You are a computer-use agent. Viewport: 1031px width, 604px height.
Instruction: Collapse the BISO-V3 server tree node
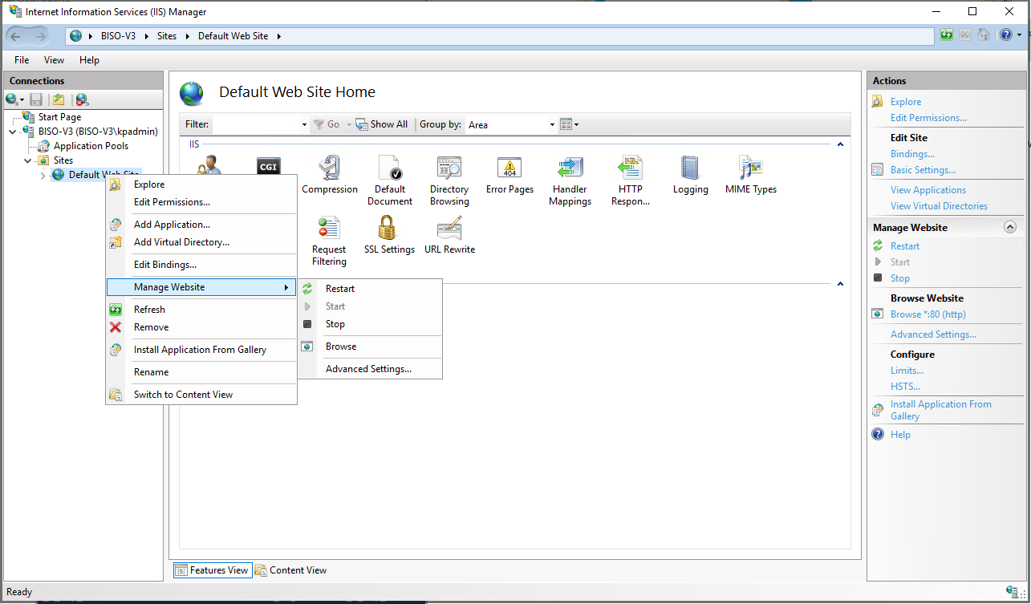pyautogui.click(x=13, y=132)
